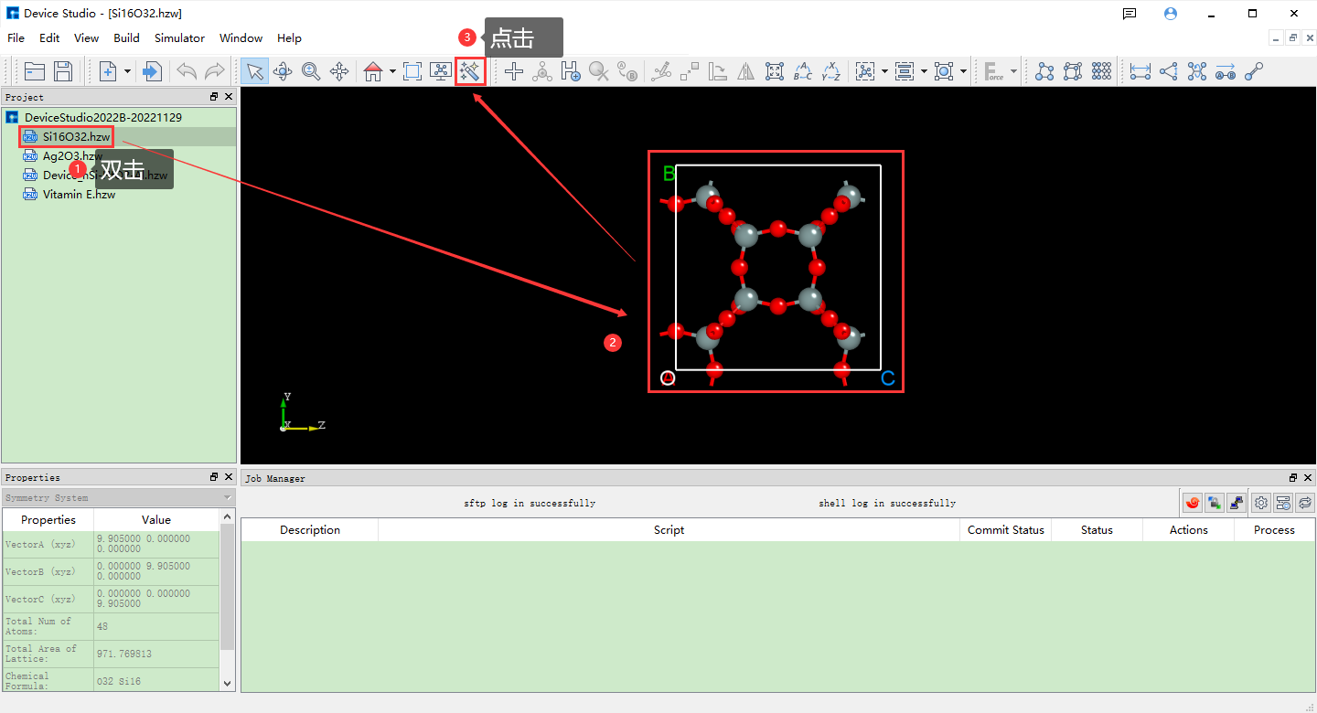Open the add atom tool

pos(513,70)
